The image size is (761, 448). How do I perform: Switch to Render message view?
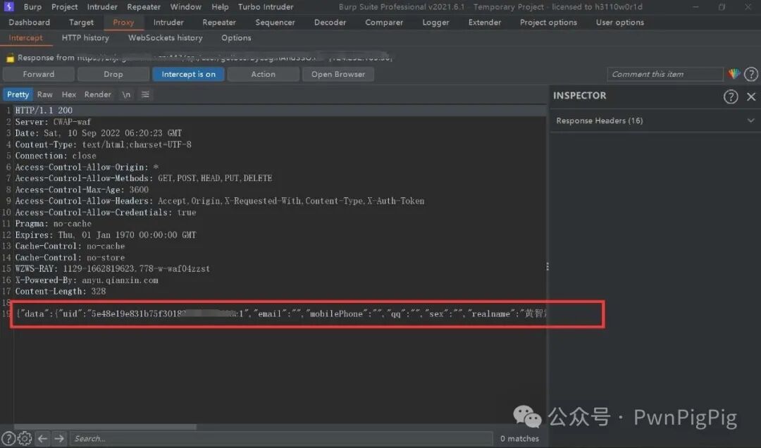[x=97, y=94]
